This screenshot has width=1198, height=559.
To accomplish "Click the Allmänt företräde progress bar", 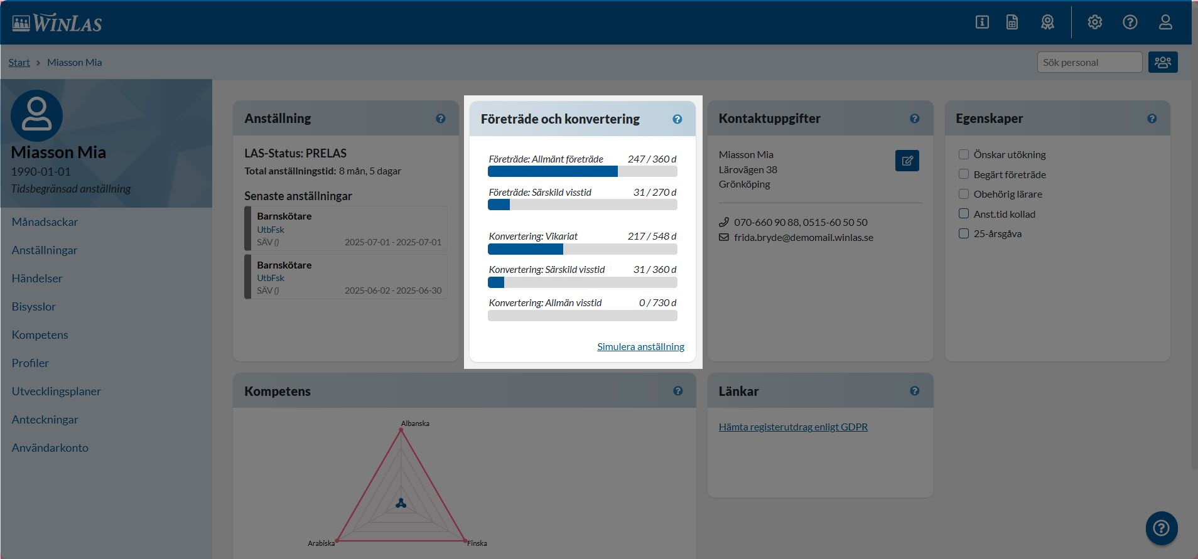I will [582, 172].
